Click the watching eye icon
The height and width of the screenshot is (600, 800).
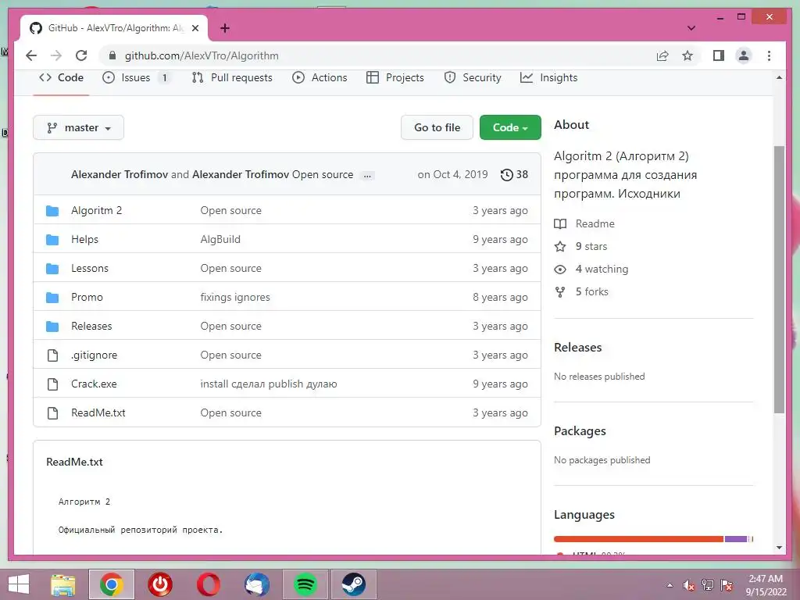pos(560,270)
